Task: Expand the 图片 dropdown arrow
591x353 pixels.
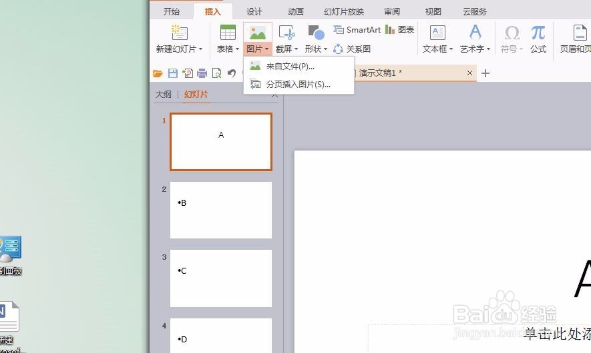Action: coord(266,49)
